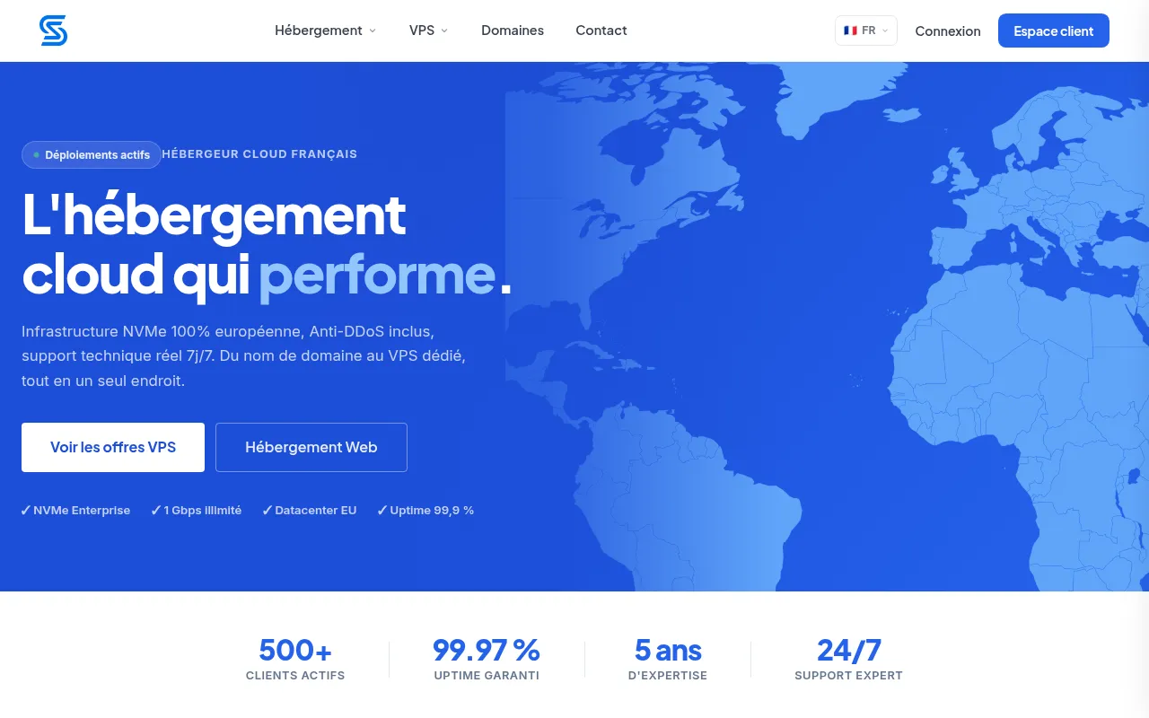
Task: Click the 24/7 support expert stat
Action: [848, 659]
